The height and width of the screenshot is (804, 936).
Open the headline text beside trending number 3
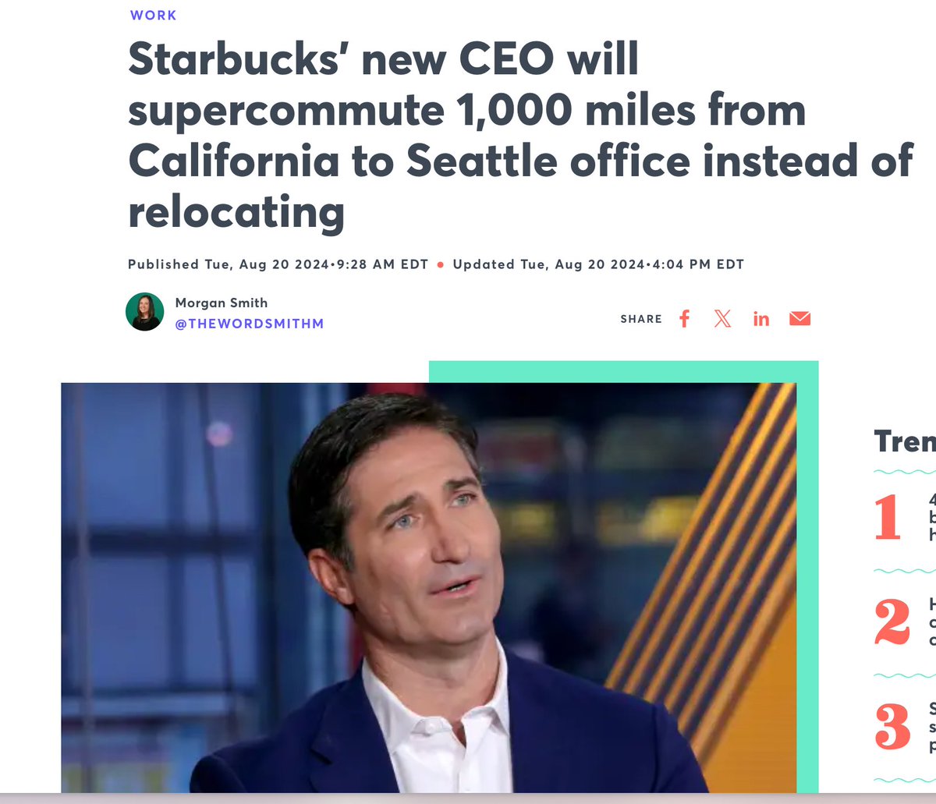[x=932, y=726]
